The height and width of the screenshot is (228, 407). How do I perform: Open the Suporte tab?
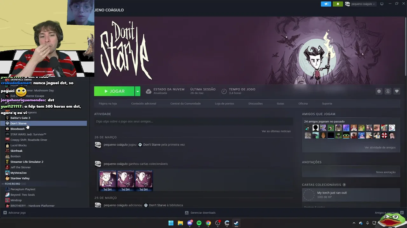[327, 104]
